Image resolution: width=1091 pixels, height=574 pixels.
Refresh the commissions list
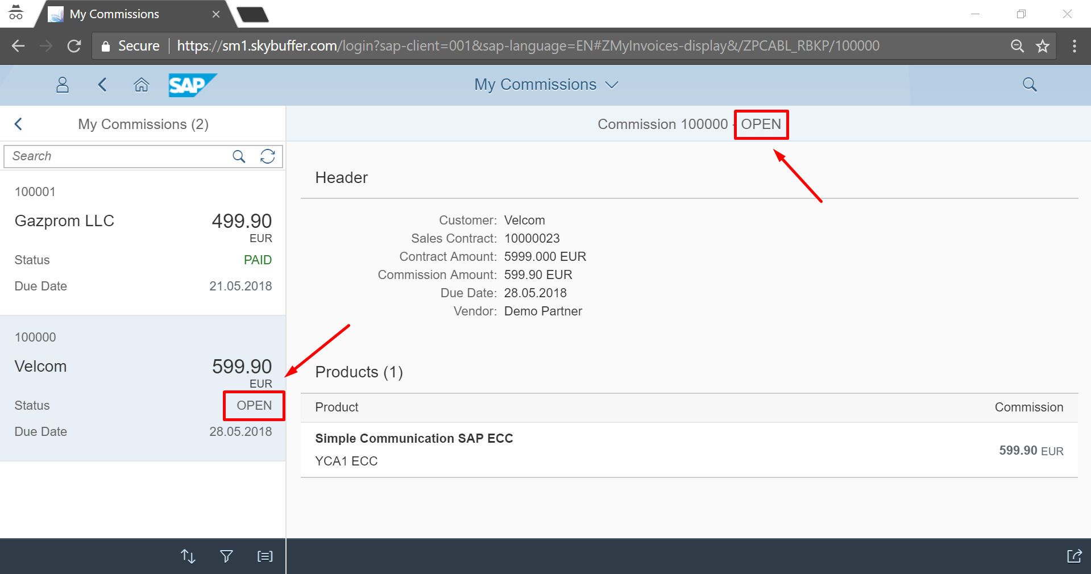(x=268, y=156)
